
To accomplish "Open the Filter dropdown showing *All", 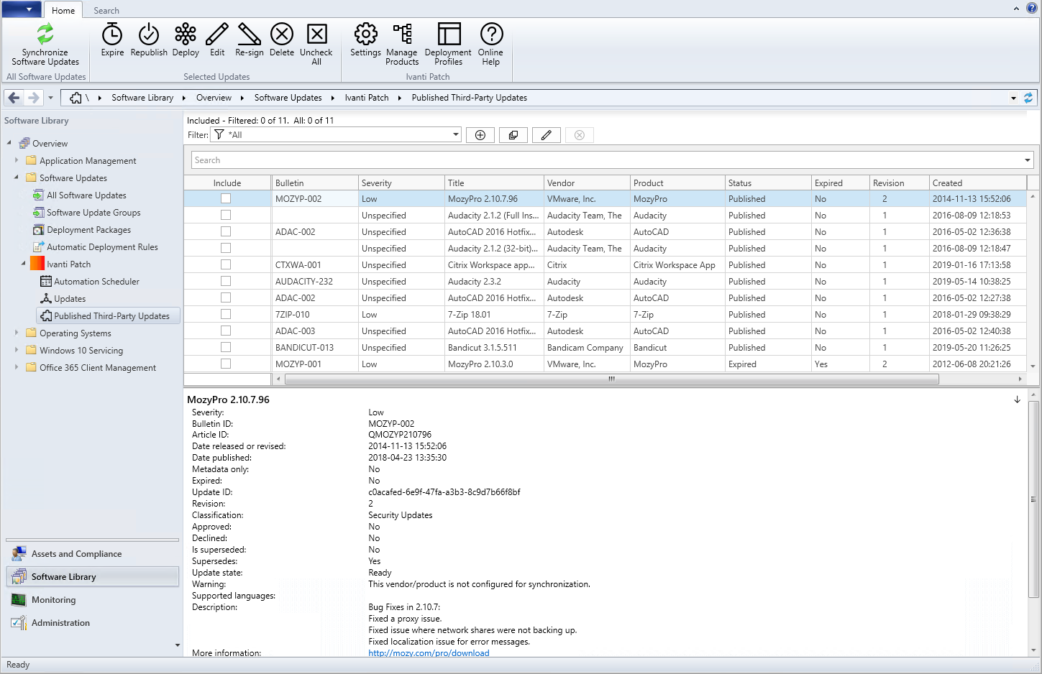I will point(455,134).
